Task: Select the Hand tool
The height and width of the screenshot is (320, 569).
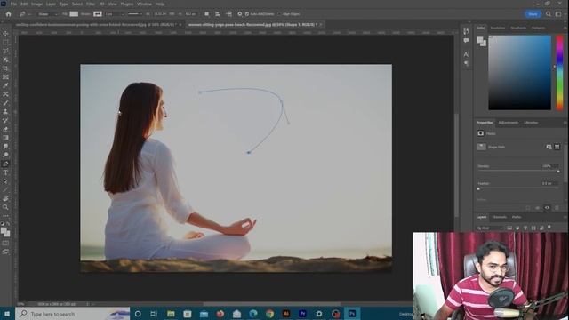Action: coord(5,198)
